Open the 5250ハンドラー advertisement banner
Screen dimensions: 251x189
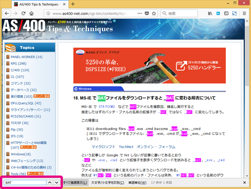(150, 66)
